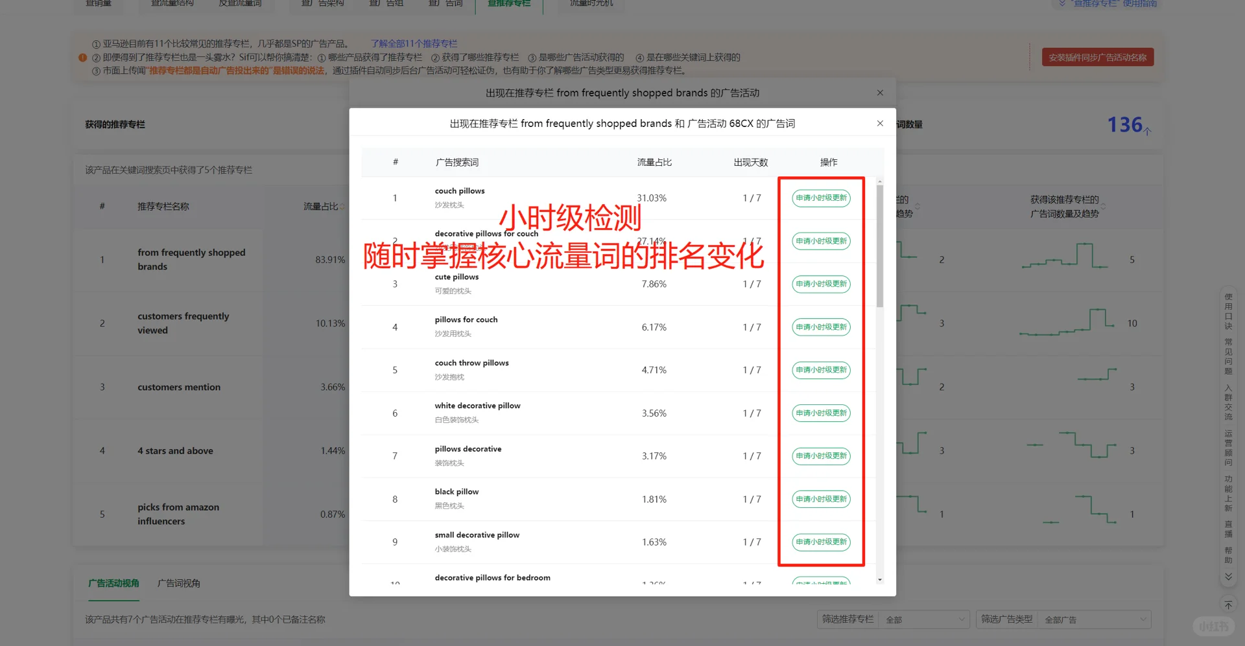Screen dimensions: 1245x646
Task: Select keyword black pillow
Action: pyautogui.click(x=456, y=492)
